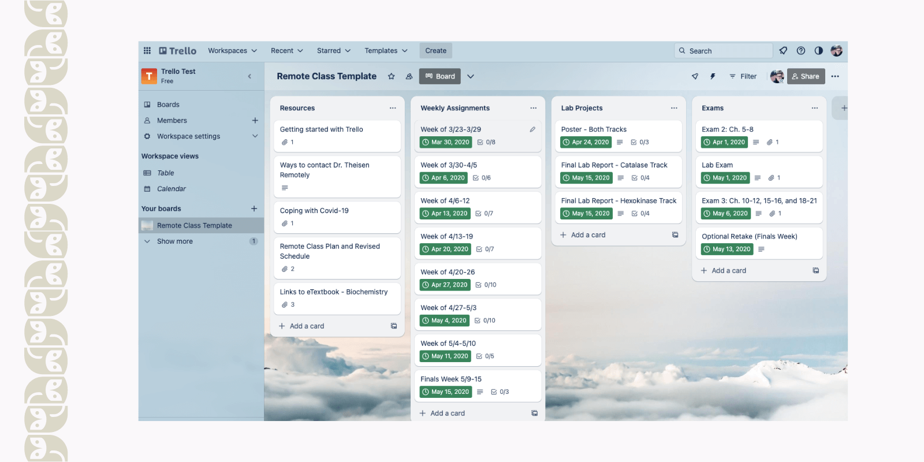Star the Remote Class Template board
The width and height of the screenshot is (924, 462).
click(x=392, y=76)
